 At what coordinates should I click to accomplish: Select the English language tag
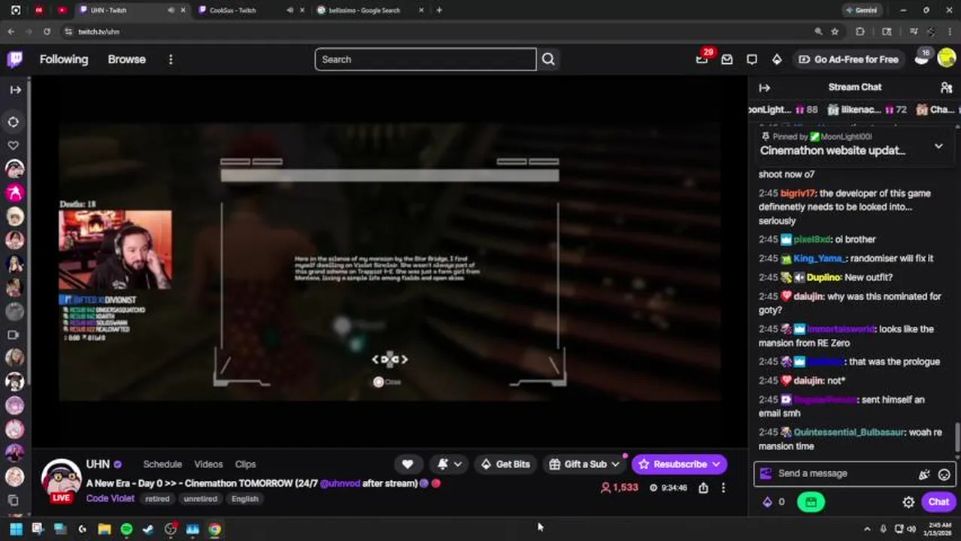[x=244, y=499]
